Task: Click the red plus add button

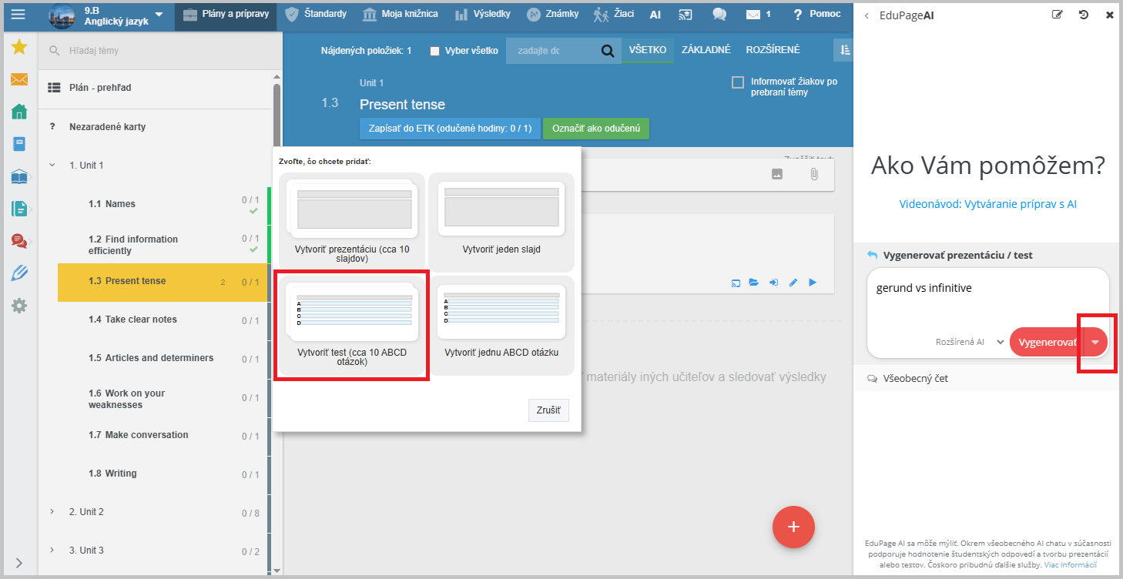Action: pyautogui.click(x=793, y=527)
